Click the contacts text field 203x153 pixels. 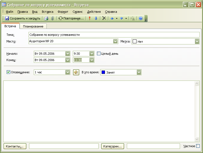pyautogui.click(x=64, y=146)
